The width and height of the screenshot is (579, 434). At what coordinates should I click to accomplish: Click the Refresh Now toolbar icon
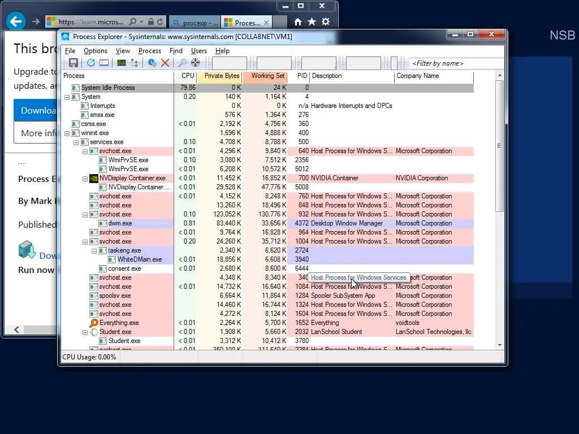pyautogui.click(x=91, y=63)
